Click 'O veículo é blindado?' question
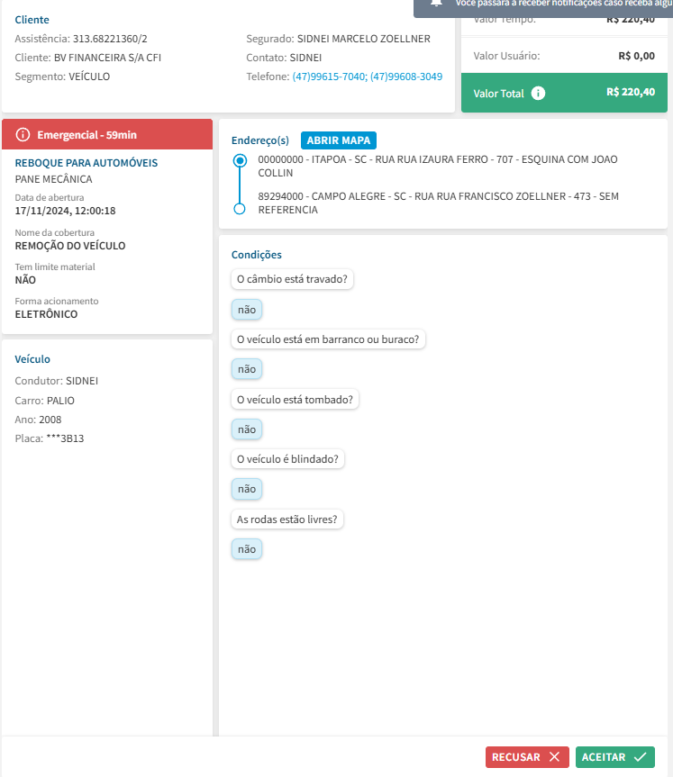 click(287, 459)
